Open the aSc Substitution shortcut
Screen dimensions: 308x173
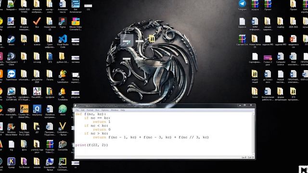(63, 76)
